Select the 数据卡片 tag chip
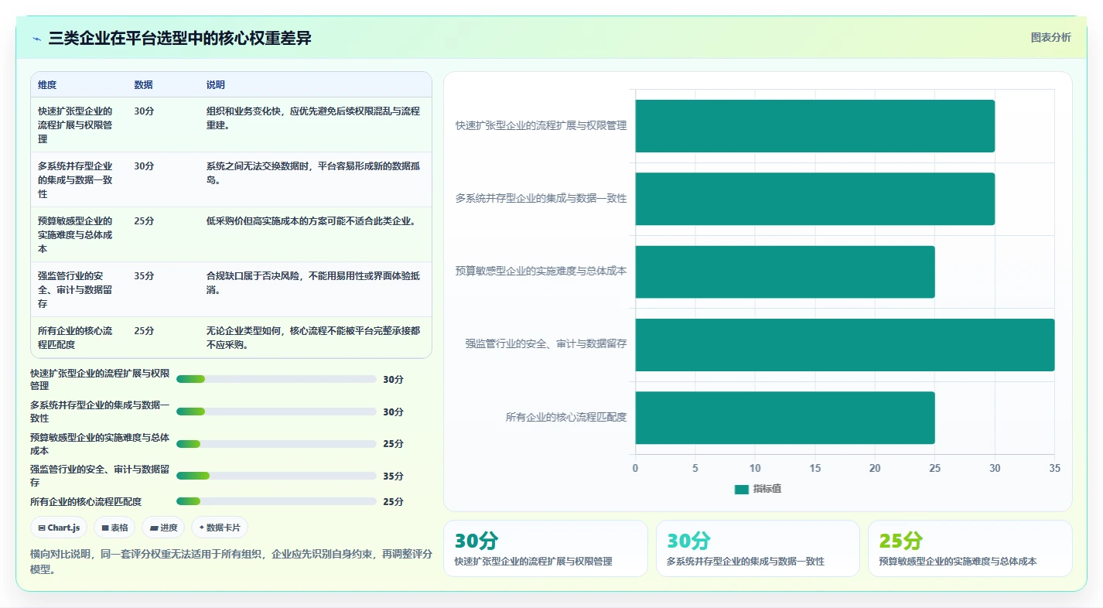This screenshot has height=608, width=1103. (x=220, y=528)
